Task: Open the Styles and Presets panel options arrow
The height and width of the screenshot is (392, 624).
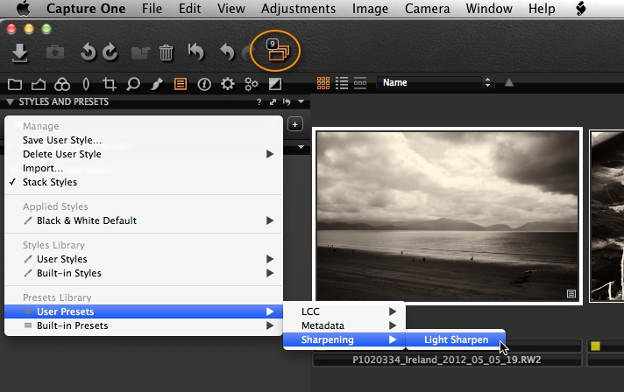Action: click(301, 102)
